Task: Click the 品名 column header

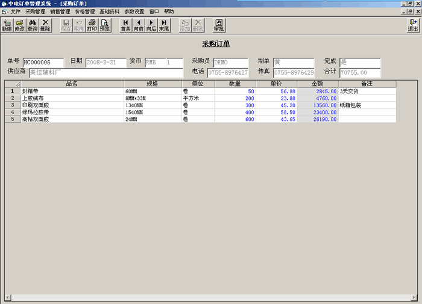Action: click(x=72, y=84)
